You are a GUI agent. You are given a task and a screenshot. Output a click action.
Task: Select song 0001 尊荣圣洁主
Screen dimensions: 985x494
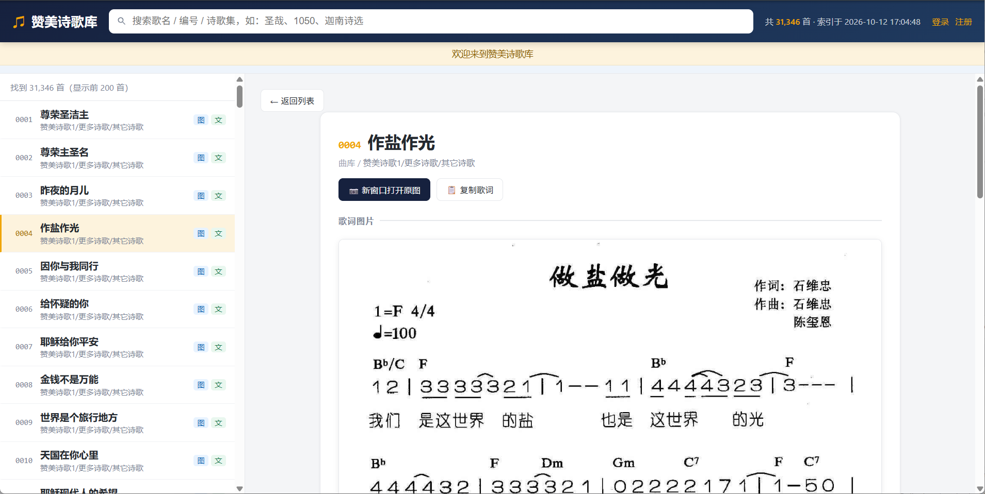118,120
